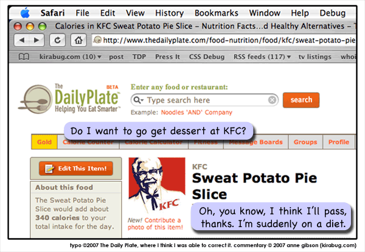This screenshot has width=365, height=252.
Task: Expand the RSS feeds (117) bookmark folder
Action: (x=262, y=56)
